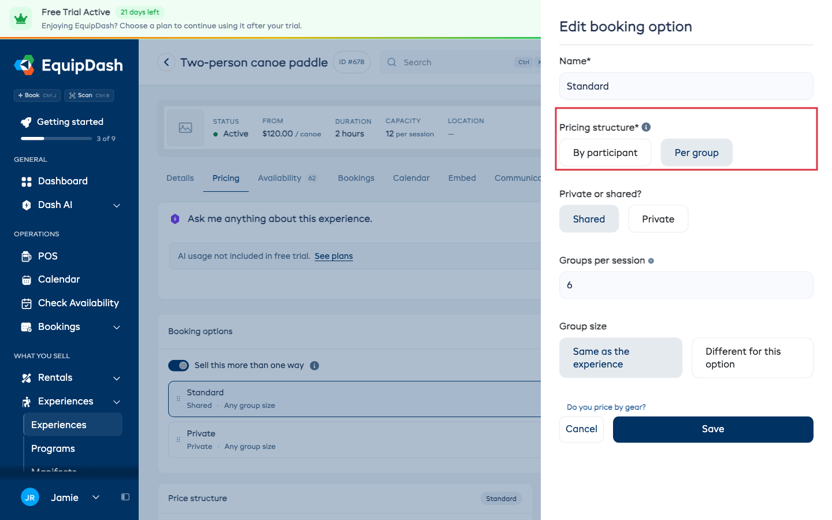Click the Name input field containing Standard
832x520 pixels.
[x=686, y=86]
